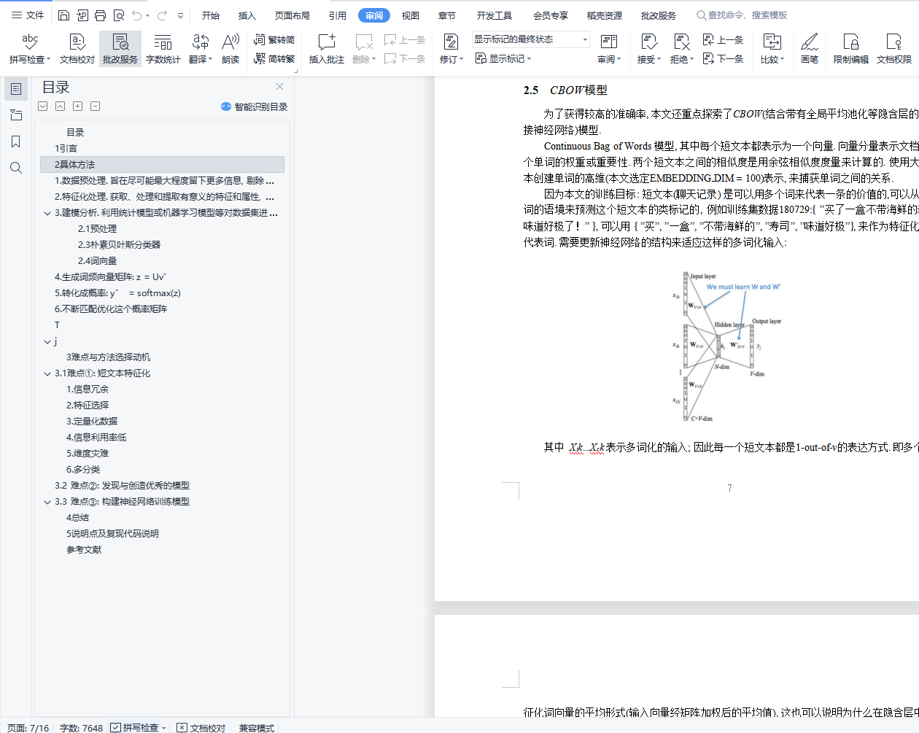Open 限制编辑 restrict editing
Viewport: 919px width, 733px height.
pos(850,49)
